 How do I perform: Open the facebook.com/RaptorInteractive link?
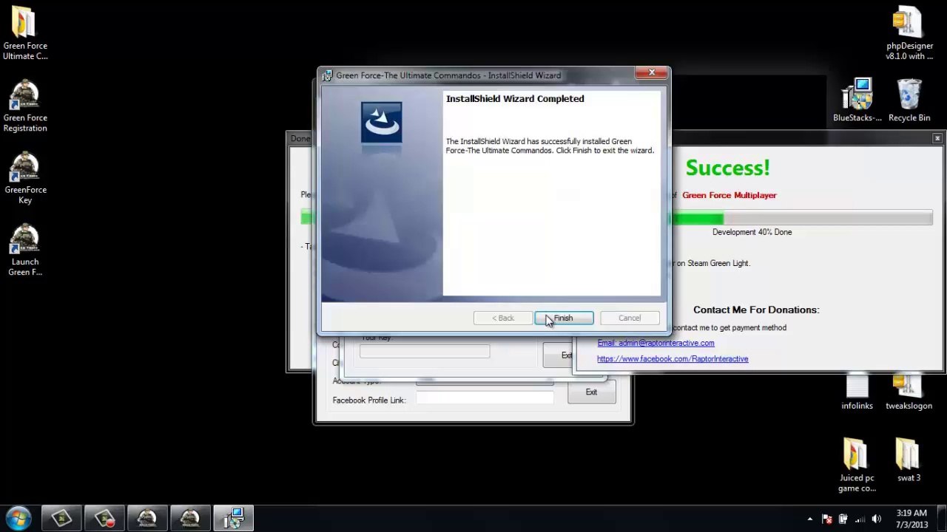tap(673, 359)
